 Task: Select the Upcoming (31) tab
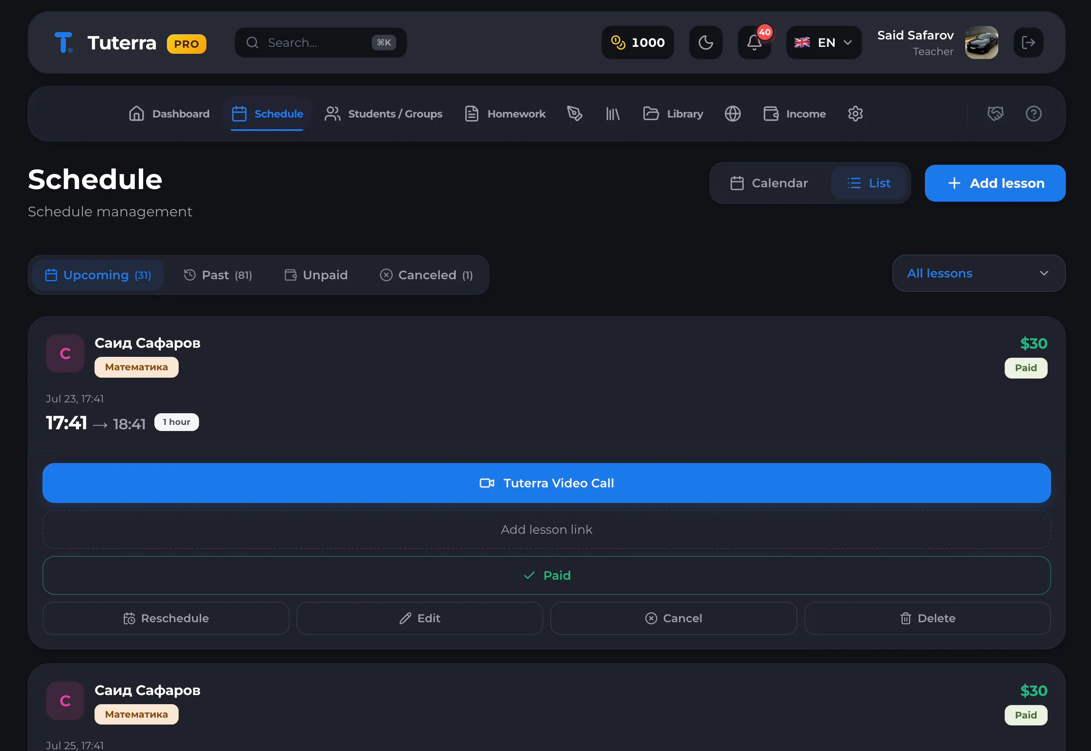(98, 275)
